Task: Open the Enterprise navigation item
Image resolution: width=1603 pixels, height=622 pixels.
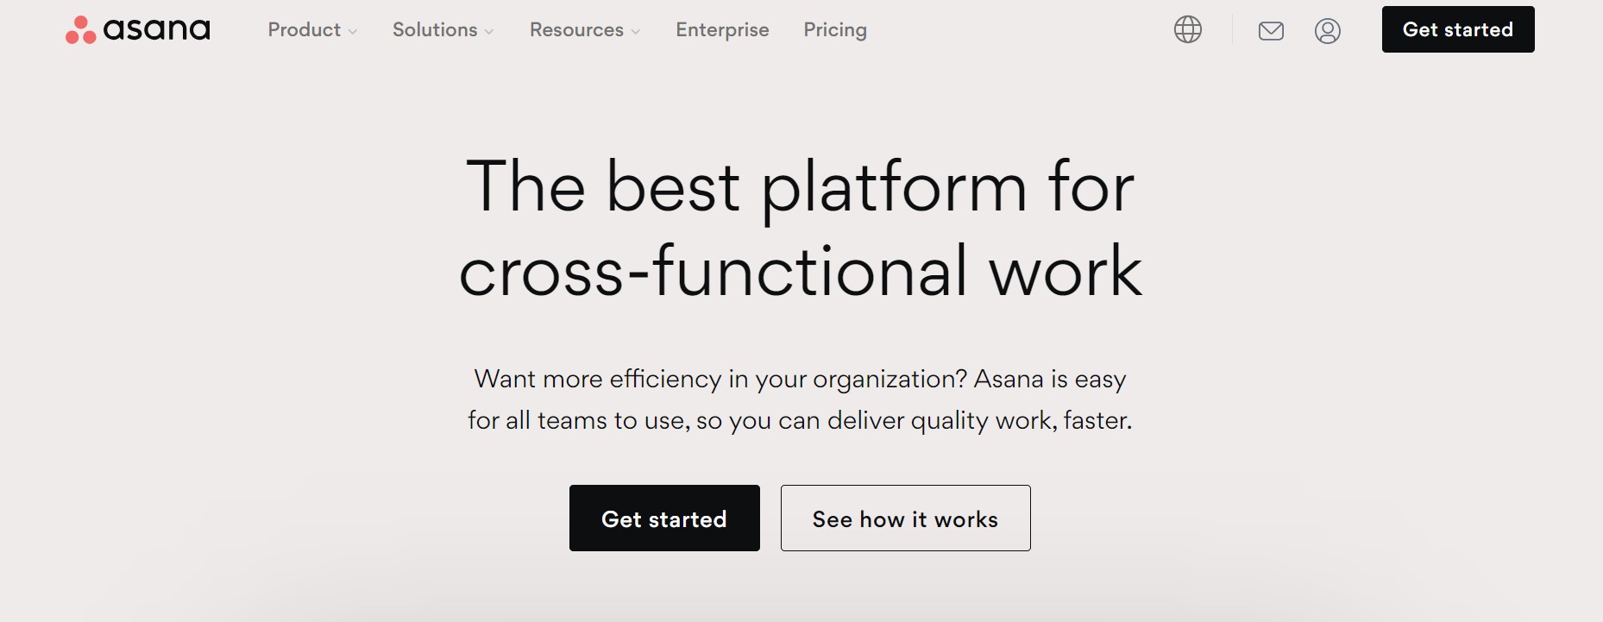Action: 722,29
